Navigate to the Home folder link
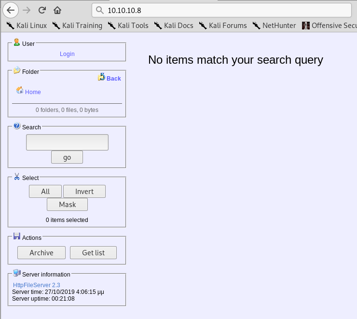The image size is (357, 319). pos(33,92)
